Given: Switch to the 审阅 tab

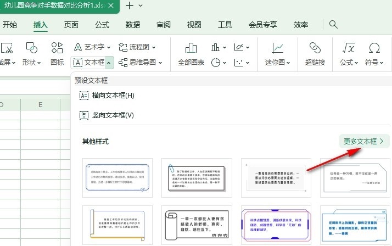Looking at the screenshot, I should [x=164, y=25].
